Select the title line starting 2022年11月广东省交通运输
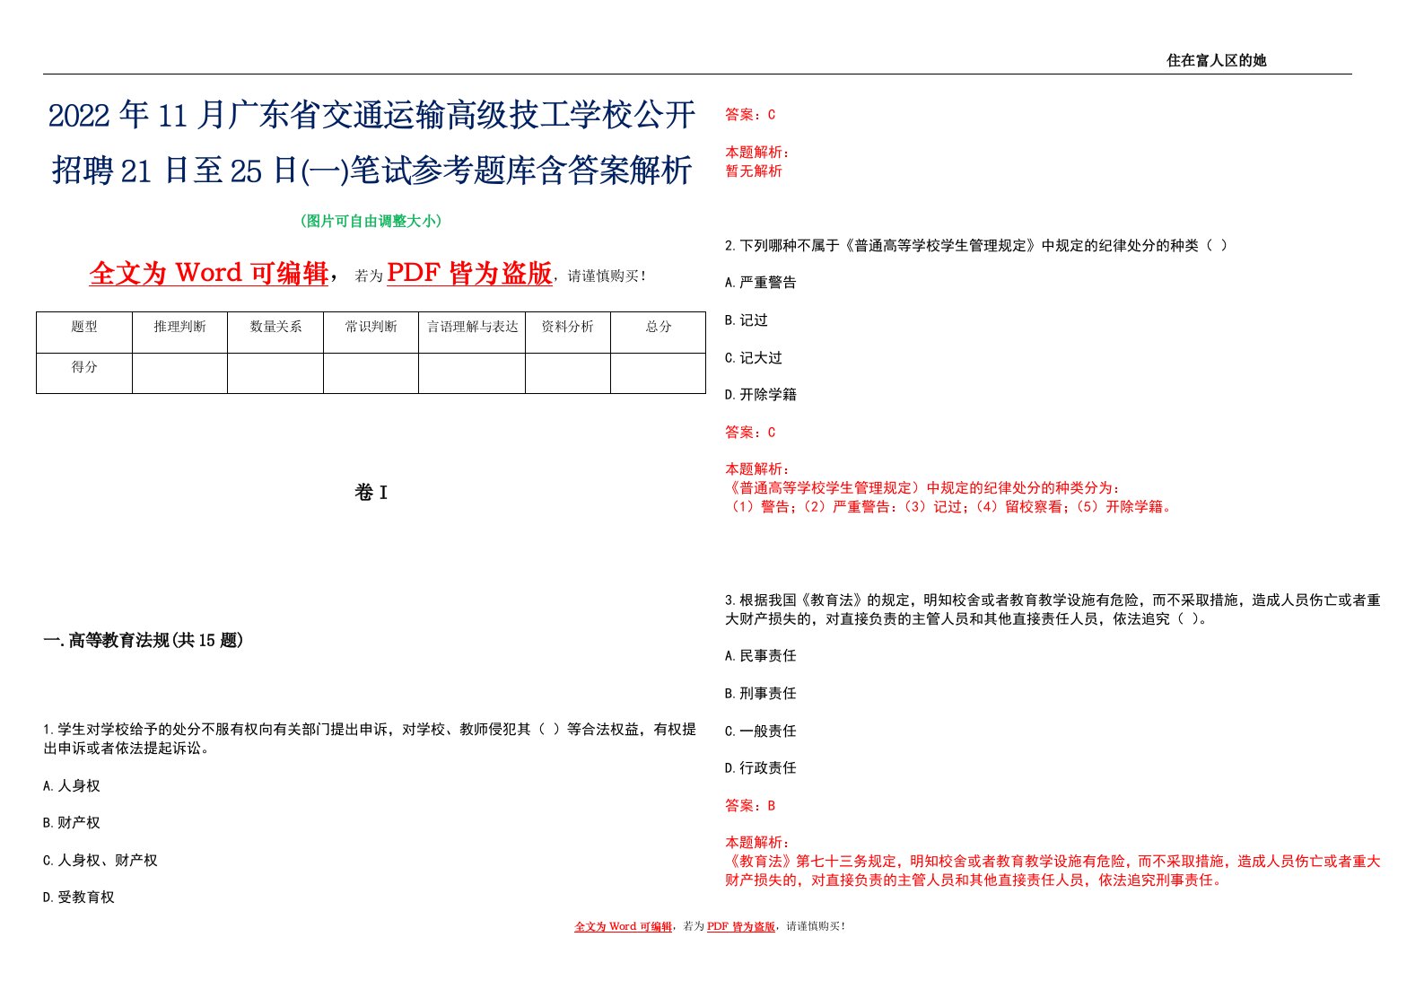Image resolution: width=1424 pixels, height=1007 pixels. 371,116
